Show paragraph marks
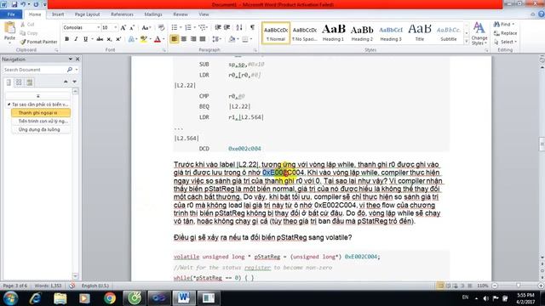The image size is (545, 306). tap(252, 27)
